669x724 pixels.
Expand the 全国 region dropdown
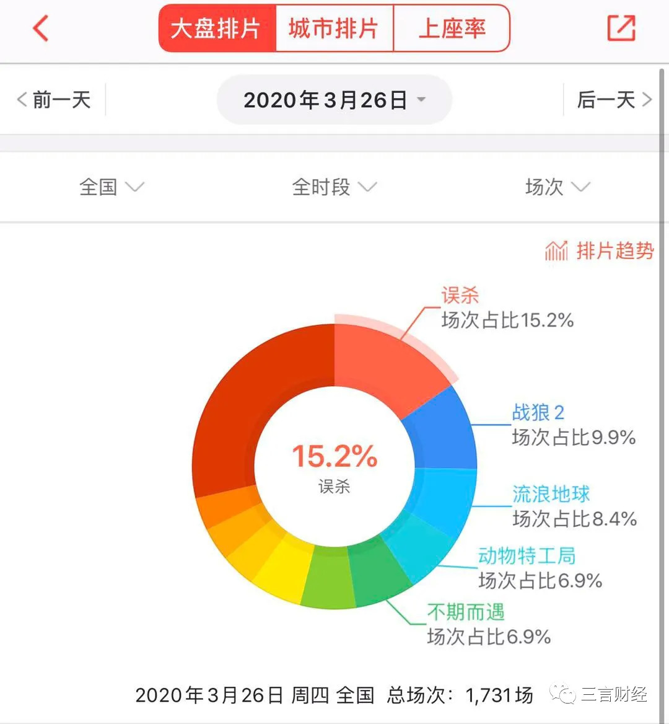click(x=111, y=187)
